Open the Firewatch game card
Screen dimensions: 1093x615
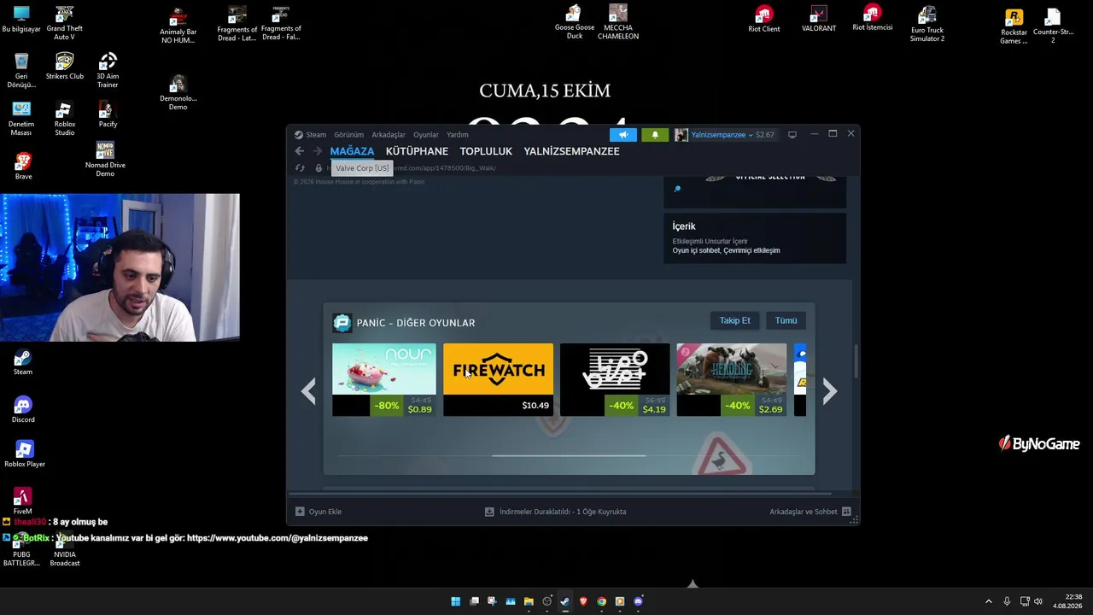499,380
